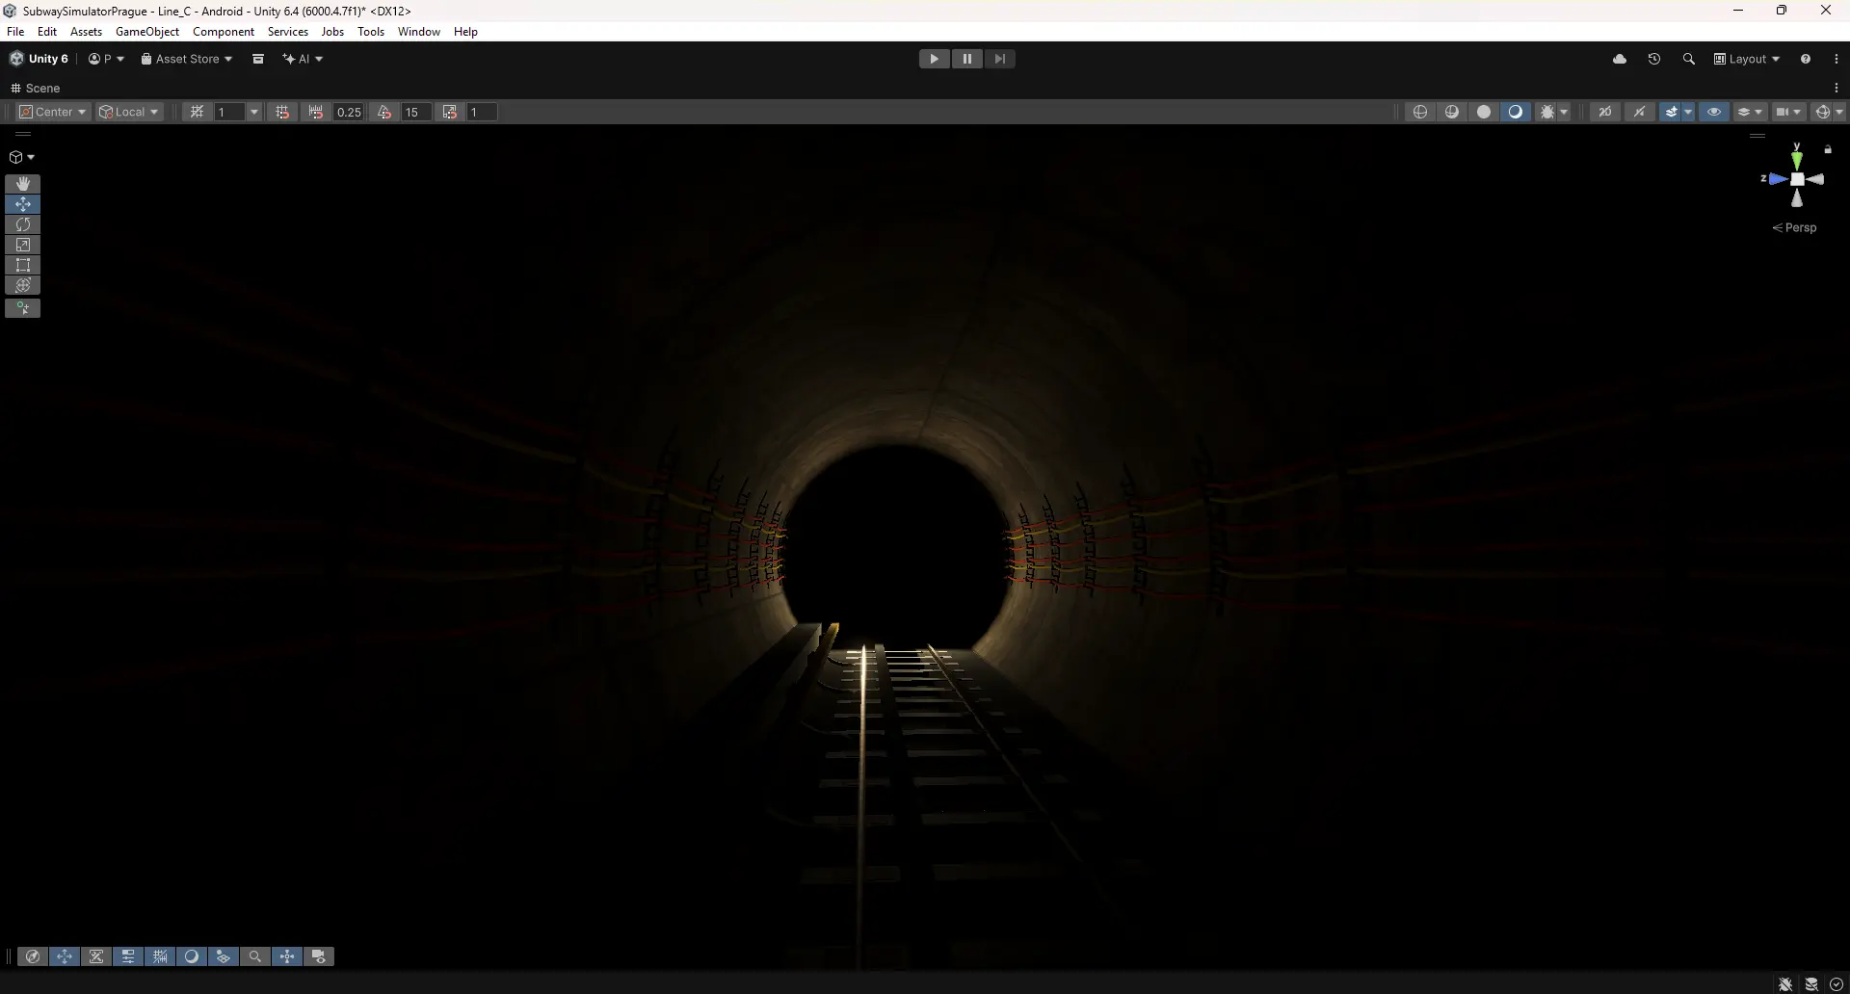Toggle the orientation gizmo lock
The height and width of the screenshot is (994, 1850).
tap(1828, 149)
